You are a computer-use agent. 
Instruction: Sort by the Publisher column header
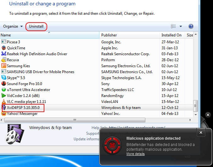point(129,35)
